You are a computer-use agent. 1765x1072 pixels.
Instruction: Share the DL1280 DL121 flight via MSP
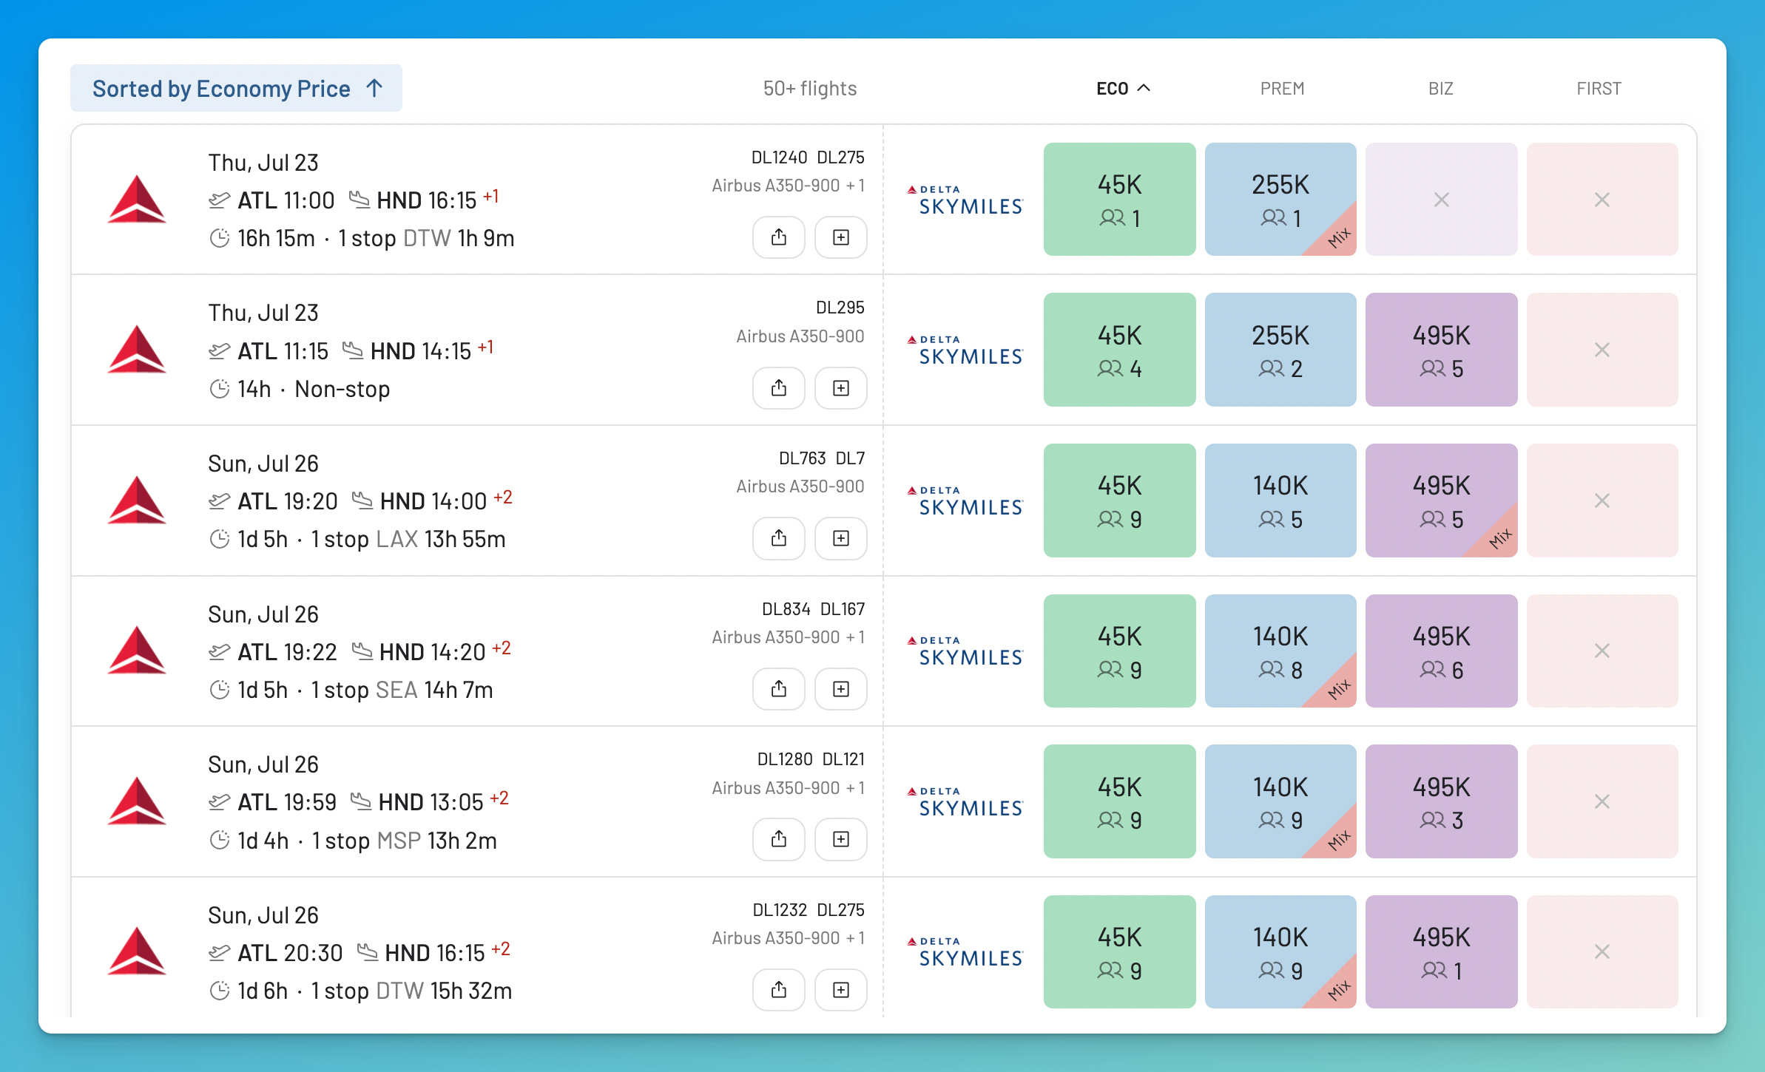click(778, 839)
